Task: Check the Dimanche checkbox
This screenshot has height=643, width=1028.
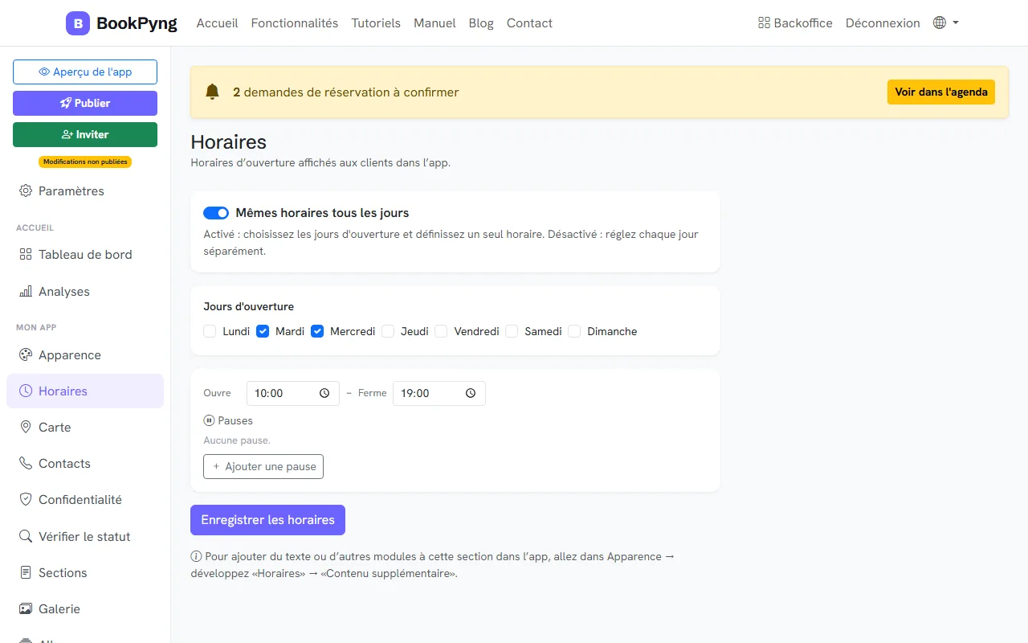Action: 574,331
